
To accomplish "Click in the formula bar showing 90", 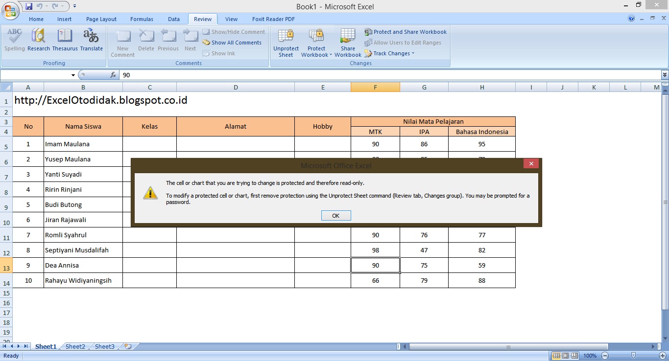I will click(x=390, y=75).
